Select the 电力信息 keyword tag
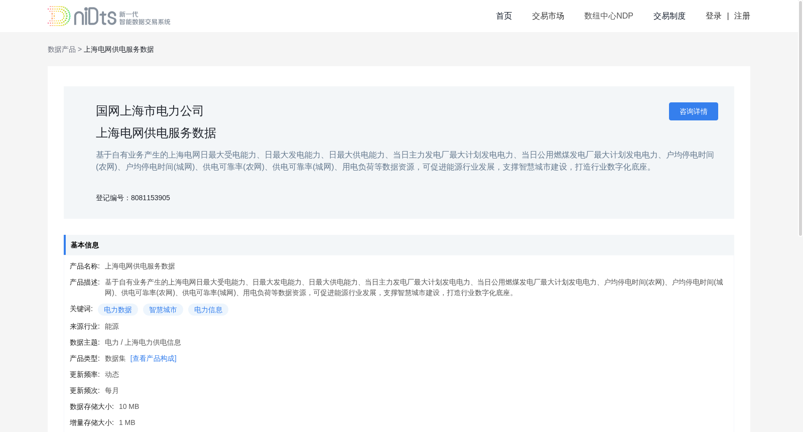803x432 pixels. [x=208, y=310]
